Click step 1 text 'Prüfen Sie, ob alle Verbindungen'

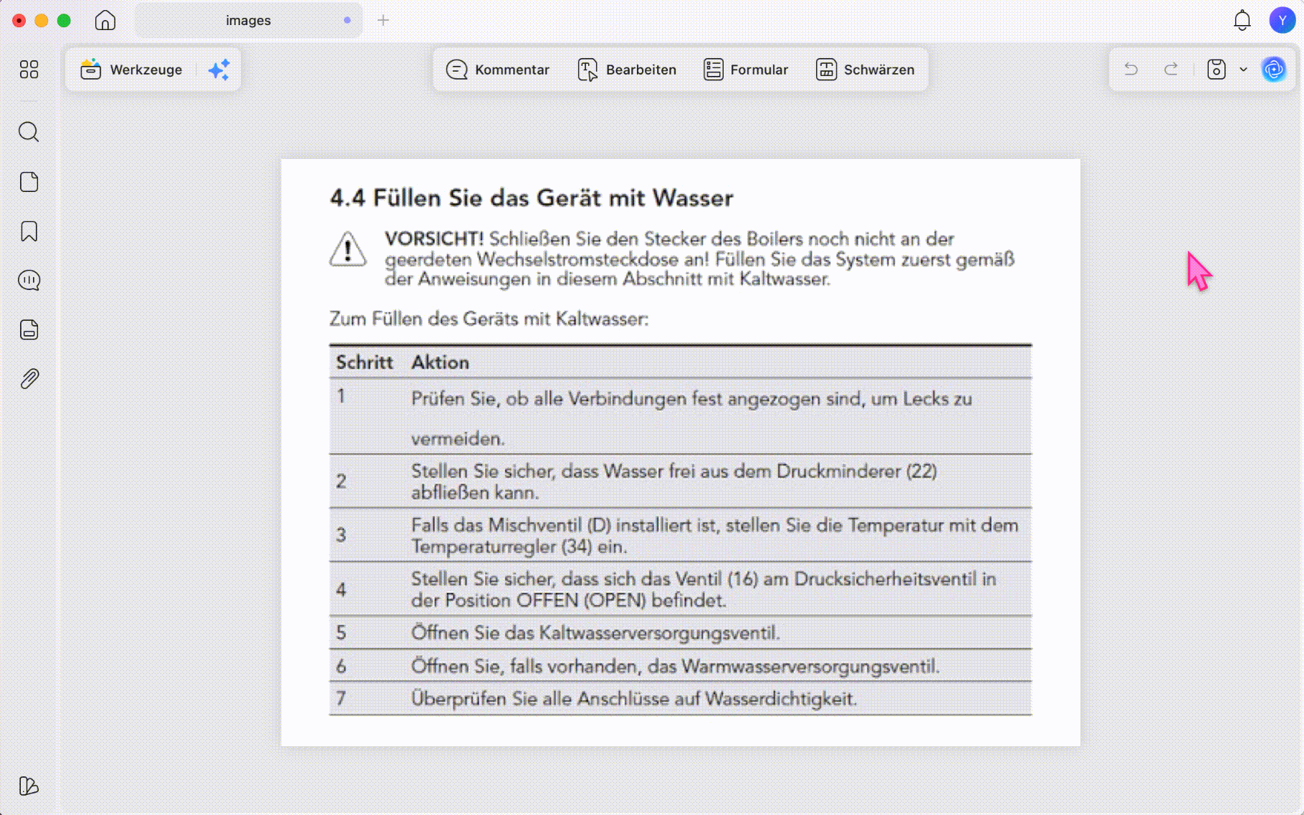coord(691,418)
